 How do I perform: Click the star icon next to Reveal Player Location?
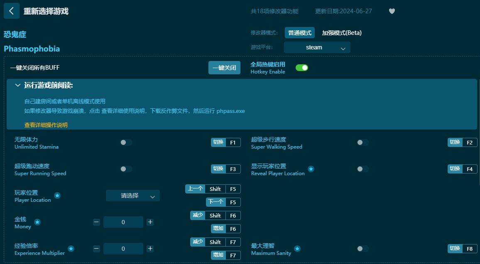311,169
